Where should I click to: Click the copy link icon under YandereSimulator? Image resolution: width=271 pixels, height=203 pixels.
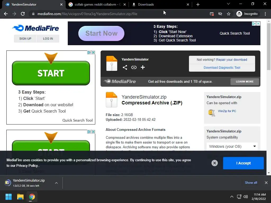(x=134, y=67)
